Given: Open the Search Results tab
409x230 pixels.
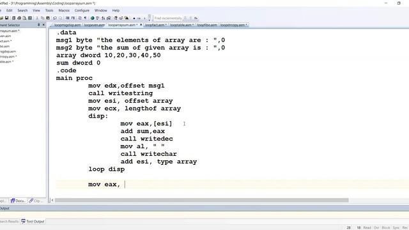Looking at the screenshot, I should pyautogui.click(x=10, y=222).
